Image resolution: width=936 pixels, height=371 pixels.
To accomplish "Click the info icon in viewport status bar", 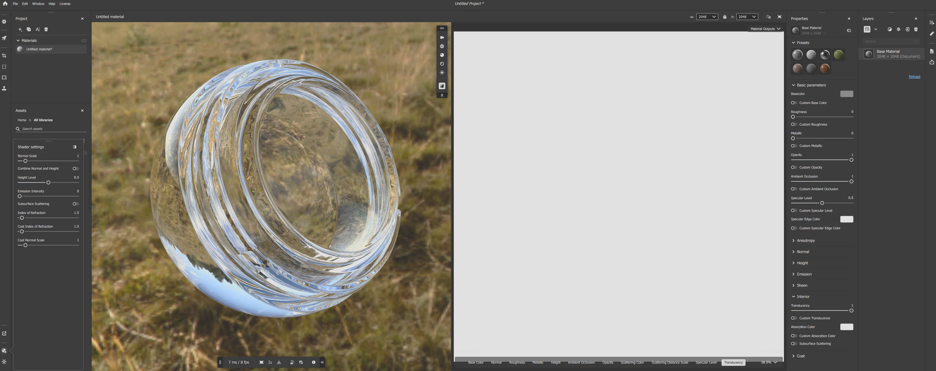I will coord(313,362).
